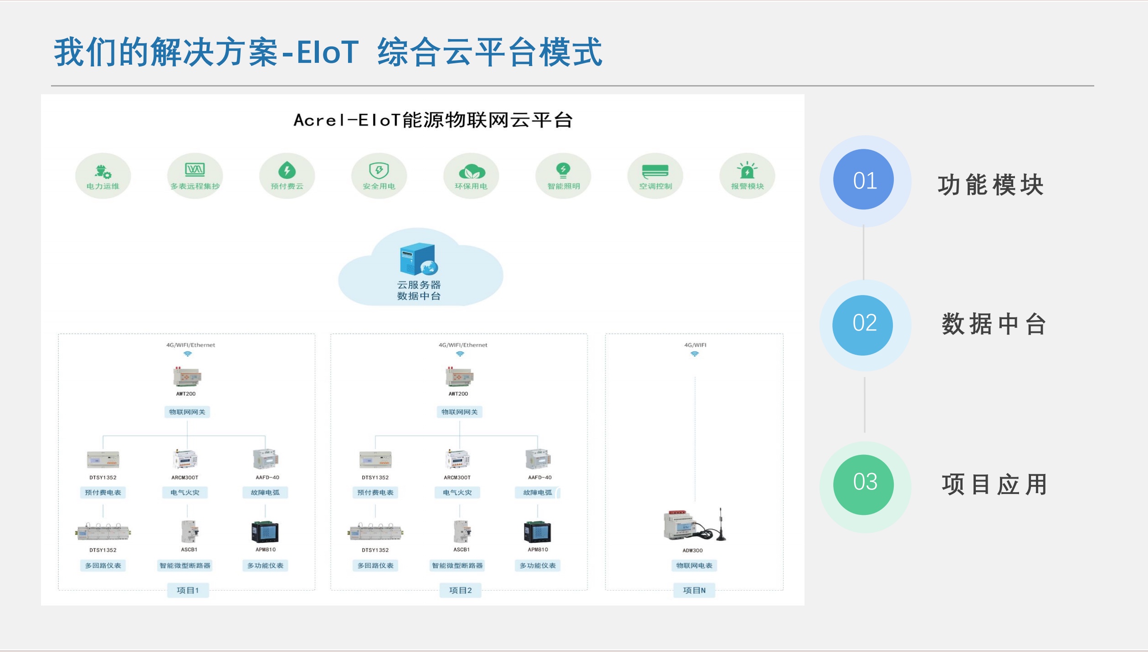Click the ASCB1 breaker image in 项目1
The height and width of the screenshot is (652, 1148).
[x=190, y=531]
